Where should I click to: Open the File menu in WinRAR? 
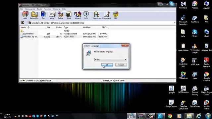click(x=22, y=9)
